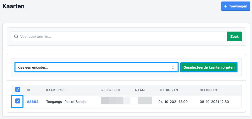Click the Kaarten page heading
The image size is (252, 119).
(13, 6)
